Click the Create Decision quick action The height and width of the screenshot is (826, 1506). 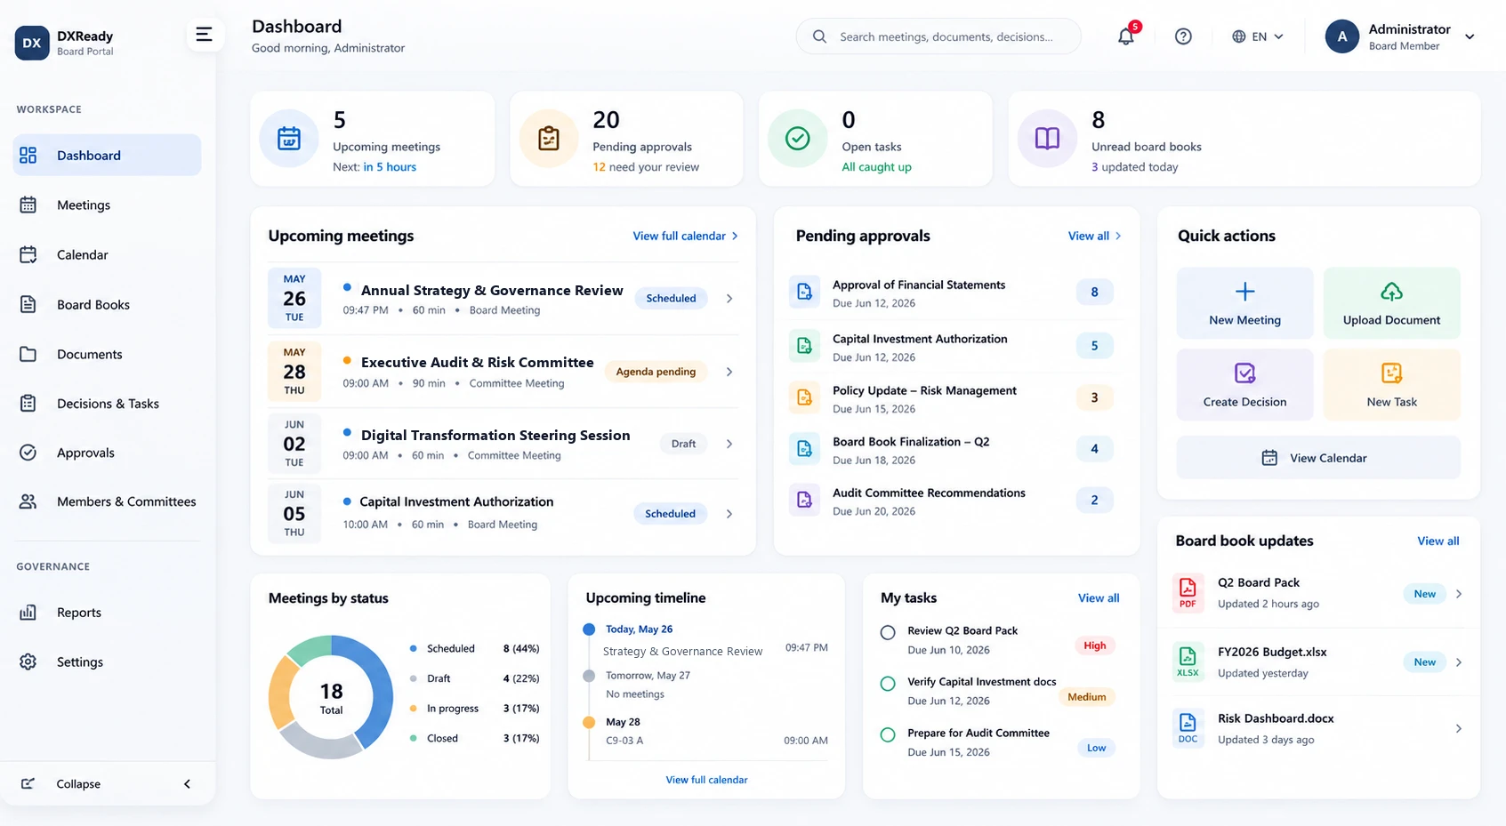tap(1244, 384)
